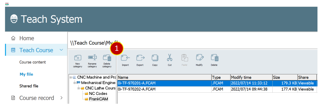The image size is (324, 106).
Task: Sort by Size column header
Action: tap(285, 78)
